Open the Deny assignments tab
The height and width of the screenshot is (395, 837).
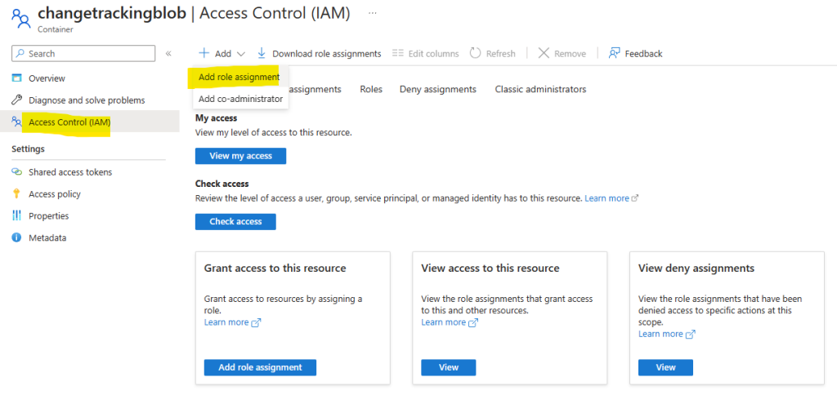(438, 90)
